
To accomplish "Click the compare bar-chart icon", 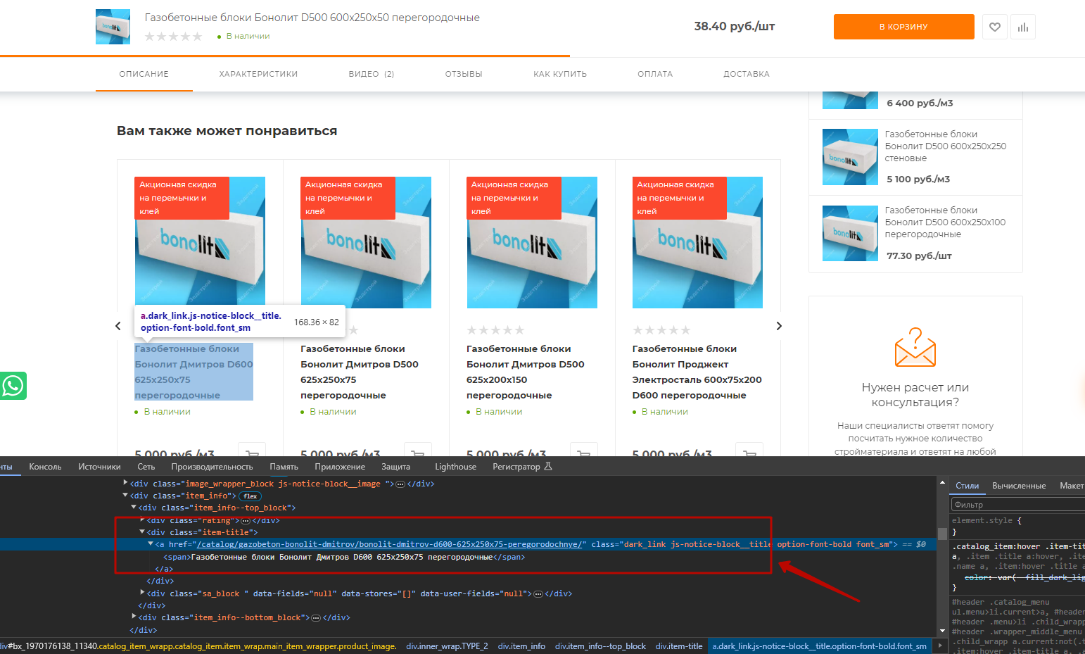I will point(1022,27).
